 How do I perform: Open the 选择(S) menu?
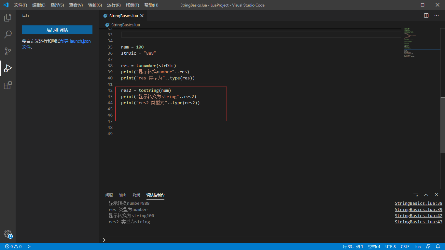tap(57, 5)
